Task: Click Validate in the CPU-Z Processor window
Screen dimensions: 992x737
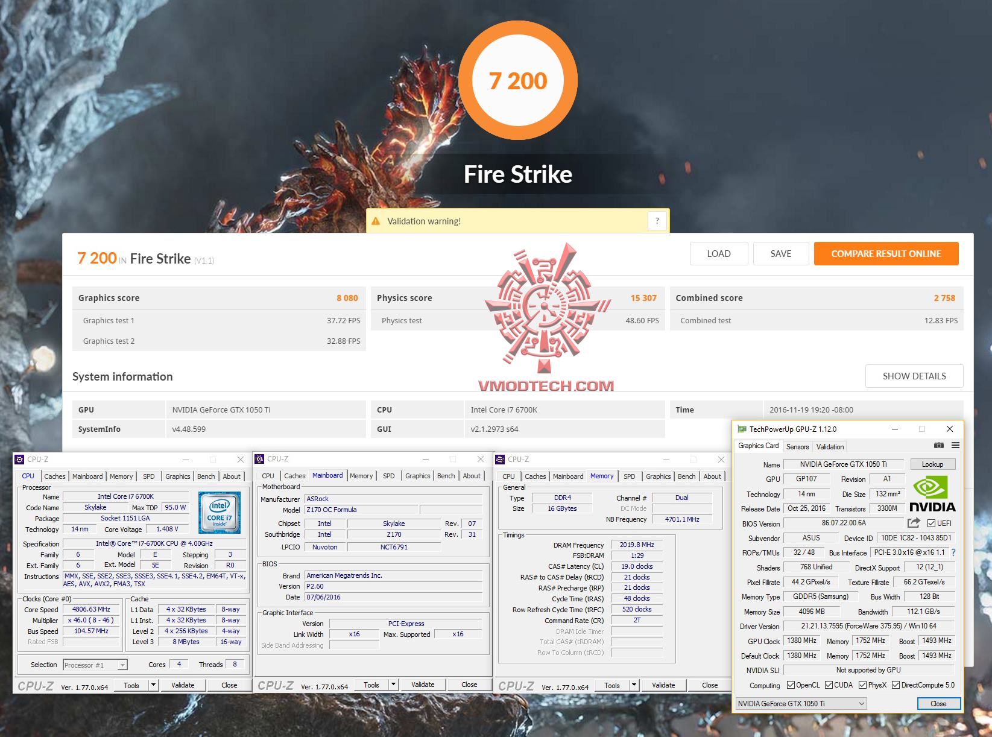Action: click(183, 685)
